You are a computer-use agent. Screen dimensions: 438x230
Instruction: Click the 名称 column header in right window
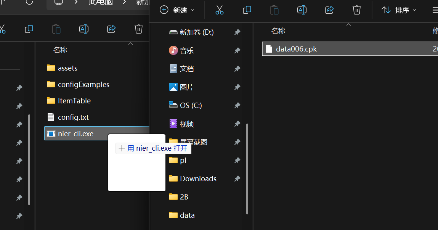click(x=278, y=31)
